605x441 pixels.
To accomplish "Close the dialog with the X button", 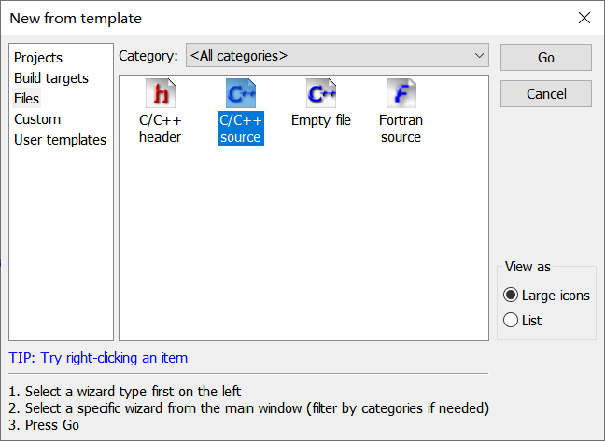I will tap(584, 18).
